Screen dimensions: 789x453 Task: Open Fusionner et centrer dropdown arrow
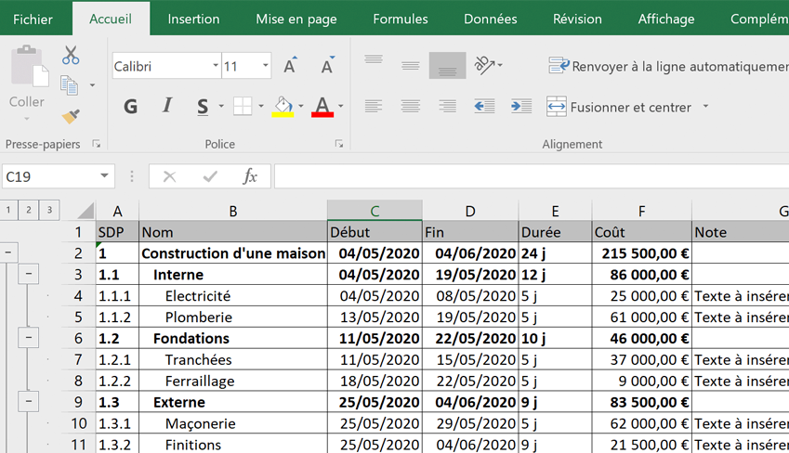[705, 106]
